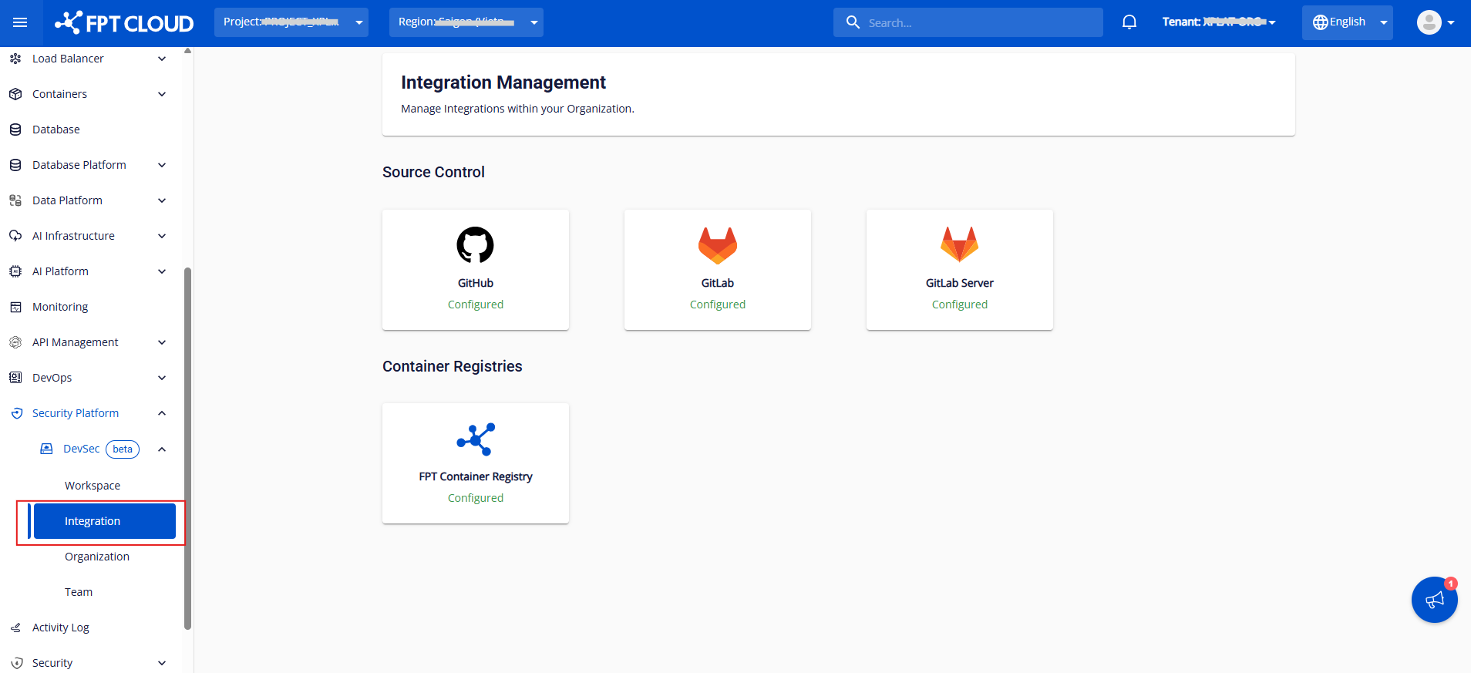Viewport: 1471px width, 673px height.
Task: Click the Data Platform sidebar icon
Action: (15, 200)
